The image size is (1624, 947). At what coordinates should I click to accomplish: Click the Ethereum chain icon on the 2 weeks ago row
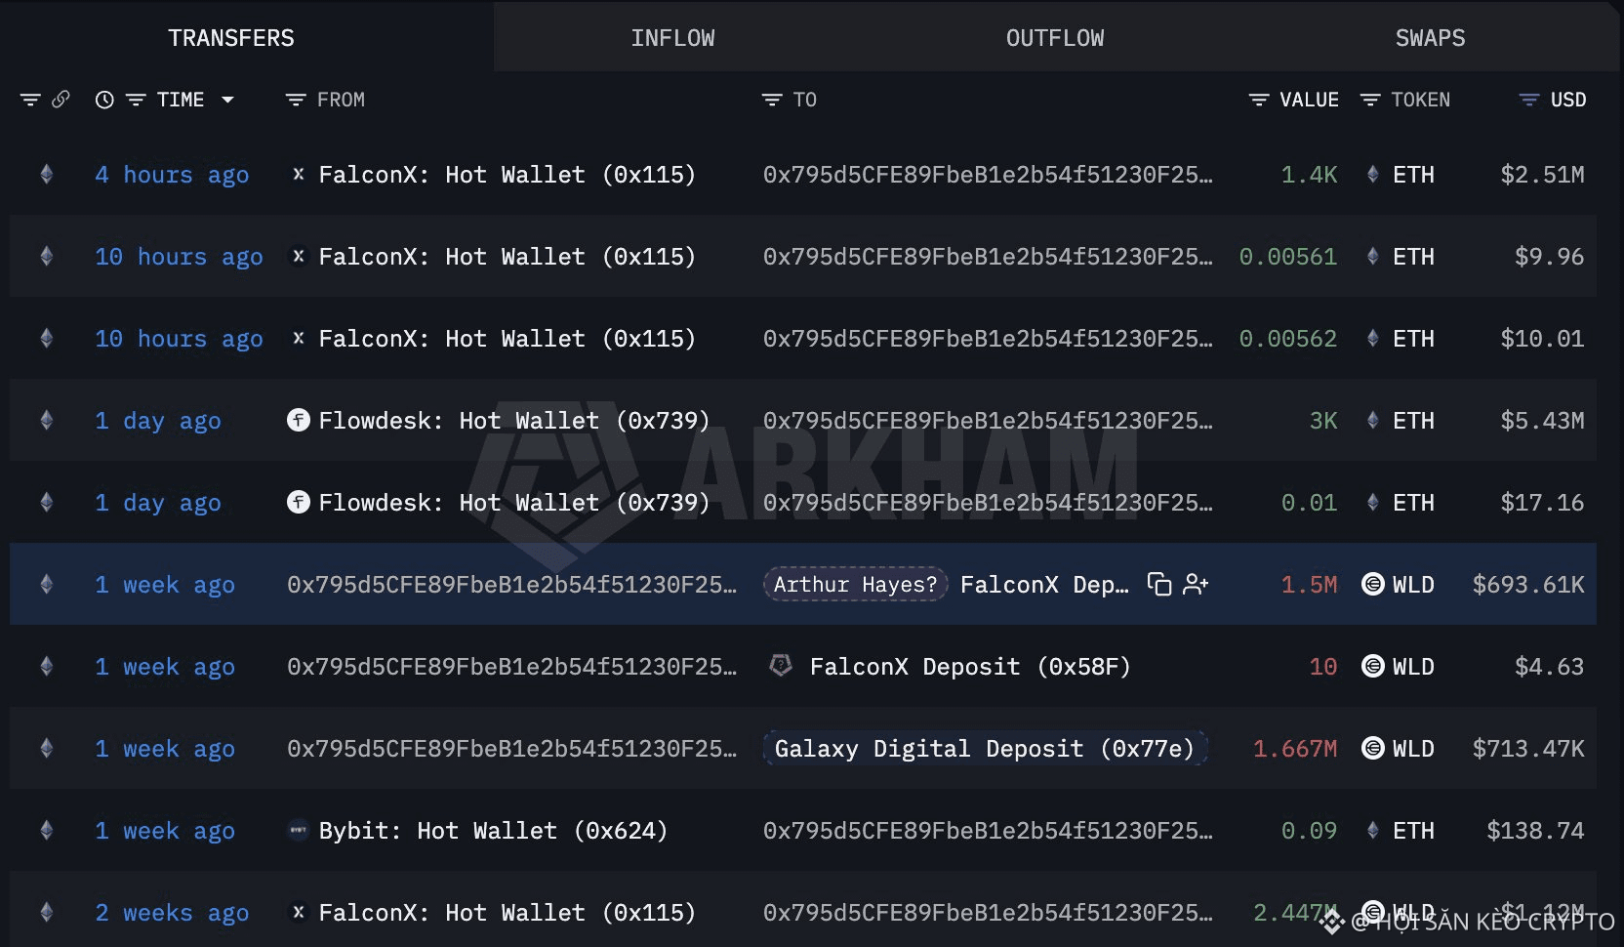[46, 913]
